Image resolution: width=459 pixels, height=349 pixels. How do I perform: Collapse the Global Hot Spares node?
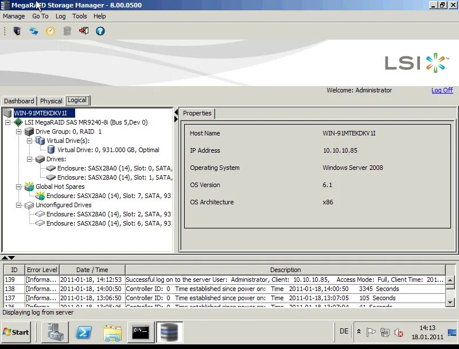coord(19,187)
